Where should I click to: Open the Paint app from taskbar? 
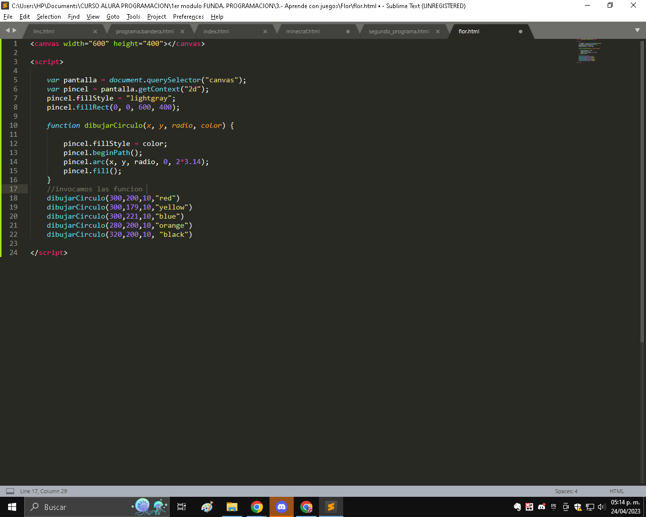click(x=207, y=507)
